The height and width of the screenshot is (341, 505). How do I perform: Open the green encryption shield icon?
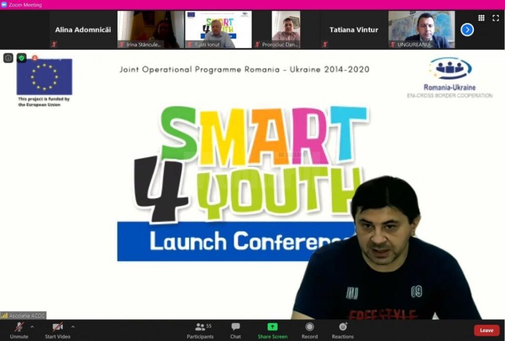coord(22,58)
